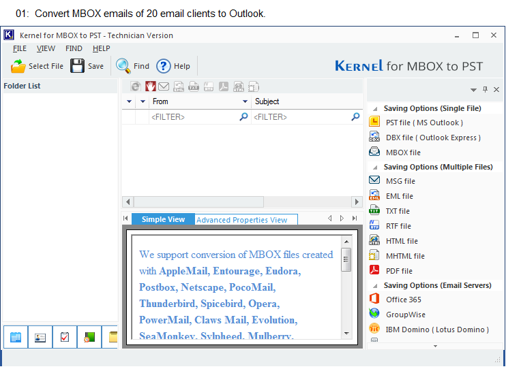Click the Select File folder icon

[18, 66]
